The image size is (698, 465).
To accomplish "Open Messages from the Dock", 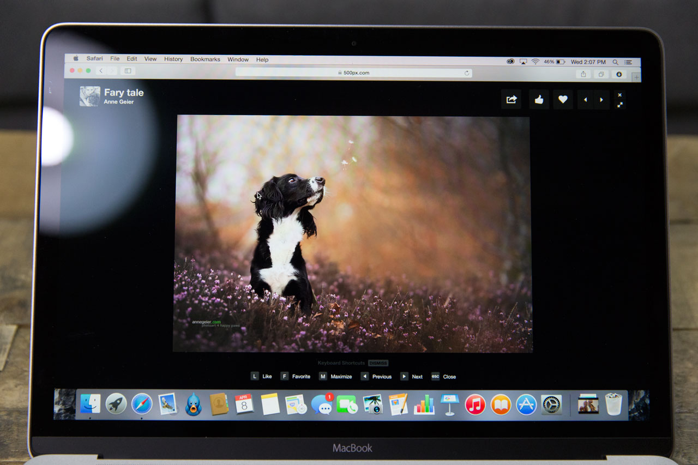I will pos(321,404).
